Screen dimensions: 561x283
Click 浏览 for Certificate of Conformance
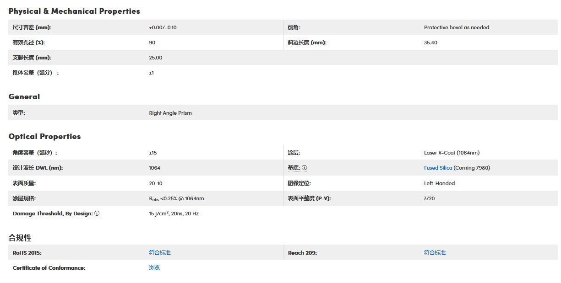point(154,268)
